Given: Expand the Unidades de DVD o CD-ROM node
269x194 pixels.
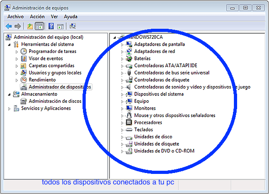Looking at the screenshot, I should pyautogui.click(x=122, y=151).
